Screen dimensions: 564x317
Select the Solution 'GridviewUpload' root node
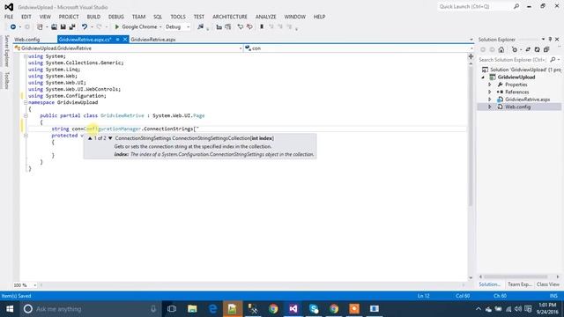coord(525,70)
